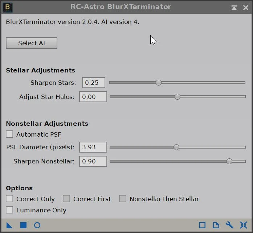Click the Apply Global square icon
Image resolution: width=253 pixels, height=233 pixels.
click(x=23, y=225)
